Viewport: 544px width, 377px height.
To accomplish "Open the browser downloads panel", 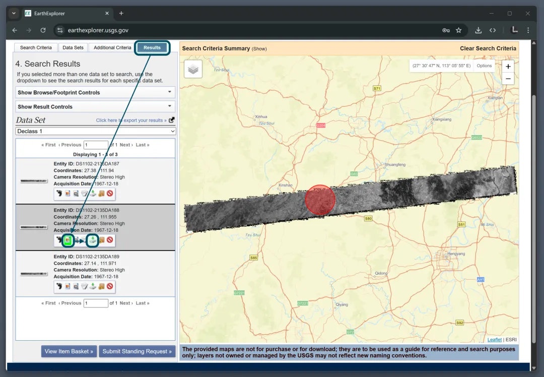I will 478,30.
